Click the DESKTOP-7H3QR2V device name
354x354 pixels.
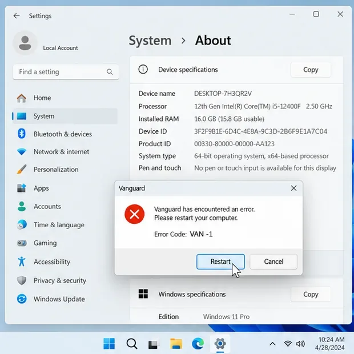(x=223, y=94)
